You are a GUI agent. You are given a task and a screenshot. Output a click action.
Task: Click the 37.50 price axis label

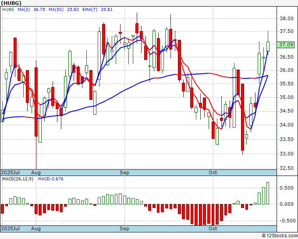click(x=287, y=31)
